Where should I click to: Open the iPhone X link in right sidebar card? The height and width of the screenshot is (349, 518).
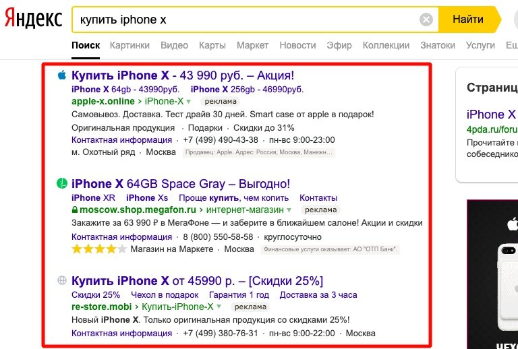[491, 115]
